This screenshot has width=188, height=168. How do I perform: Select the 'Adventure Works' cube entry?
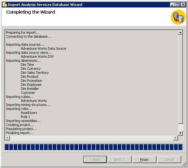[34, 101]
